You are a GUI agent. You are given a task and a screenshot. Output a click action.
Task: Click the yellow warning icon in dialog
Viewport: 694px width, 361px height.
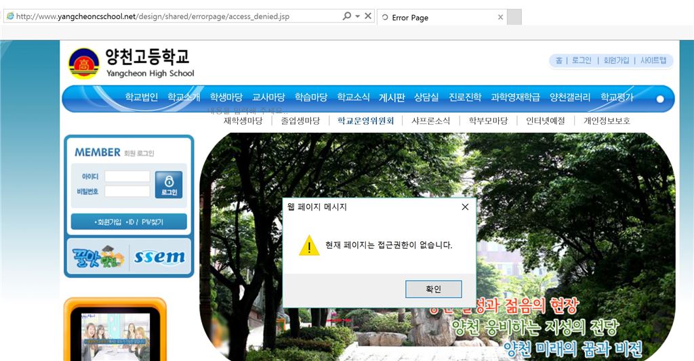(309, 245)
